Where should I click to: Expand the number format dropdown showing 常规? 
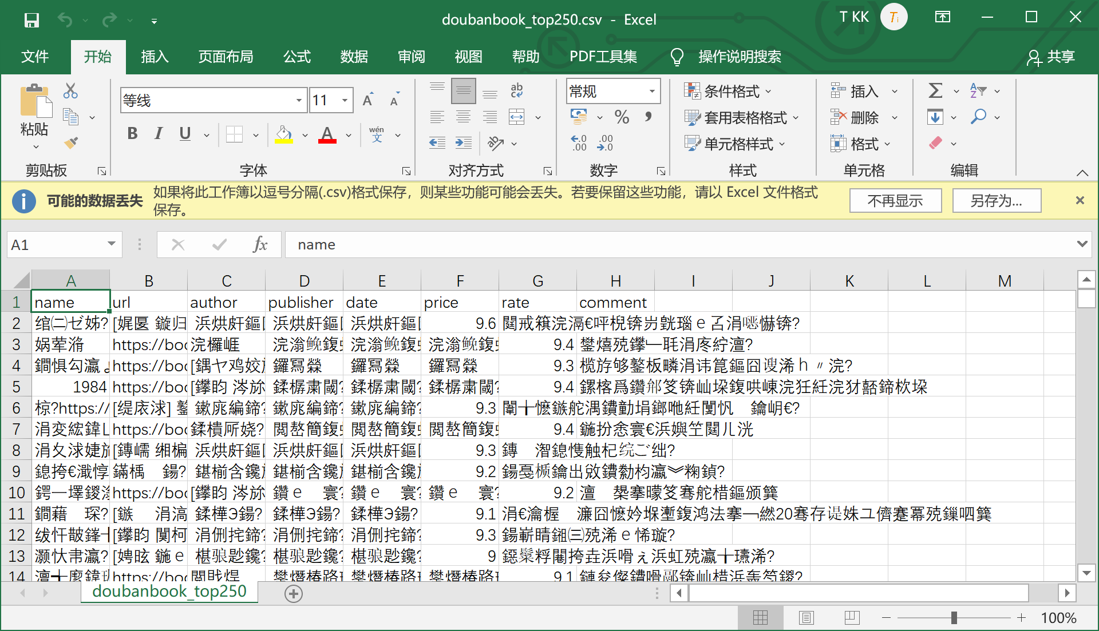click(x=651, y=91)
